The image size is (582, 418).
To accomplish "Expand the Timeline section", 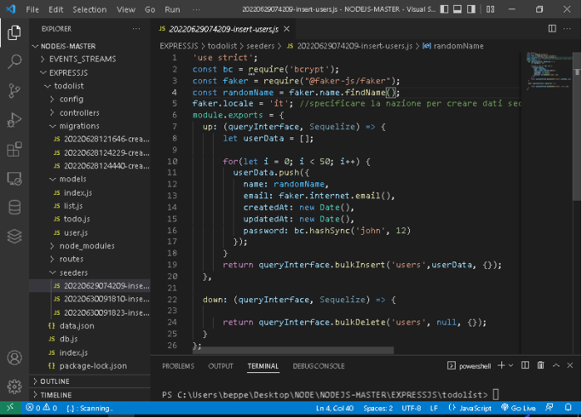I will 90,395.
